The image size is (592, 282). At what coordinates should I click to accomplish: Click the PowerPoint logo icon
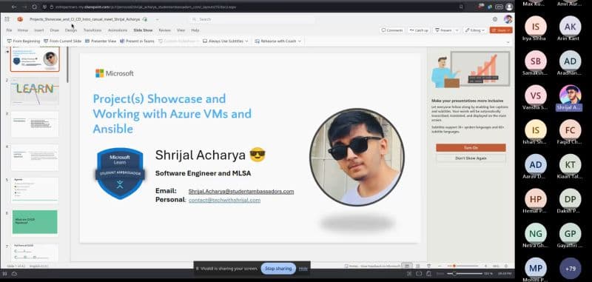20,19
